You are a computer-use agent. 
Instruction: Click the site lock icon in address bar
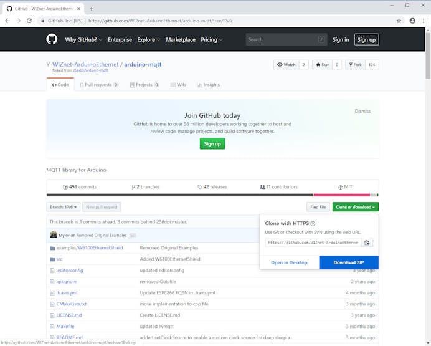[42, 21]
